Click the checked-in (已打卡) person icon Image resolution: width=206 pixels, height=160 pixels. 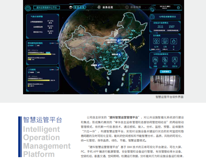coord(175,60)
